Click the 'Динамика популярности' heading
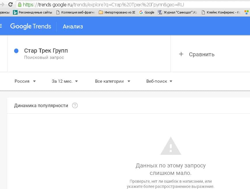 [x=41, y=105]
